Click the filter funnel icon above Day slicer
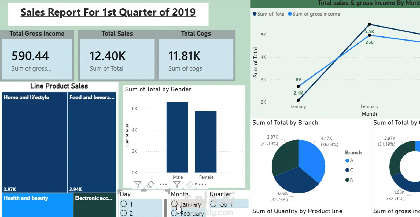 click(138, 184)
